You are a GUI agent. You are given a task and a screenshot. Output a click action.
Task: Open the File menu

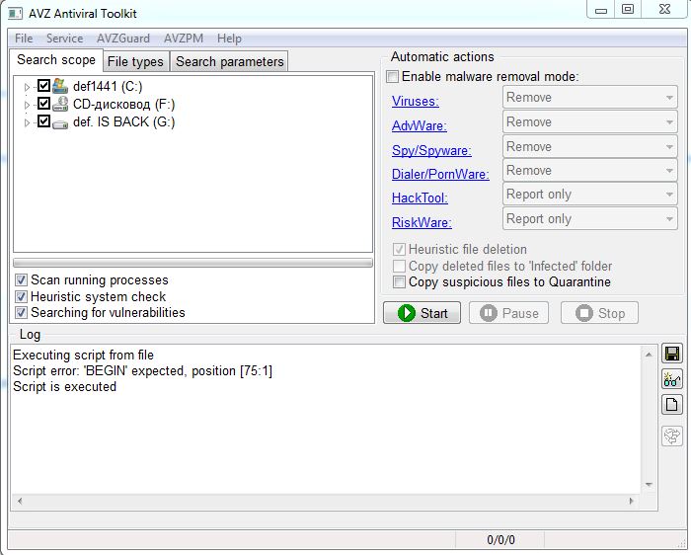pos(24,39)
